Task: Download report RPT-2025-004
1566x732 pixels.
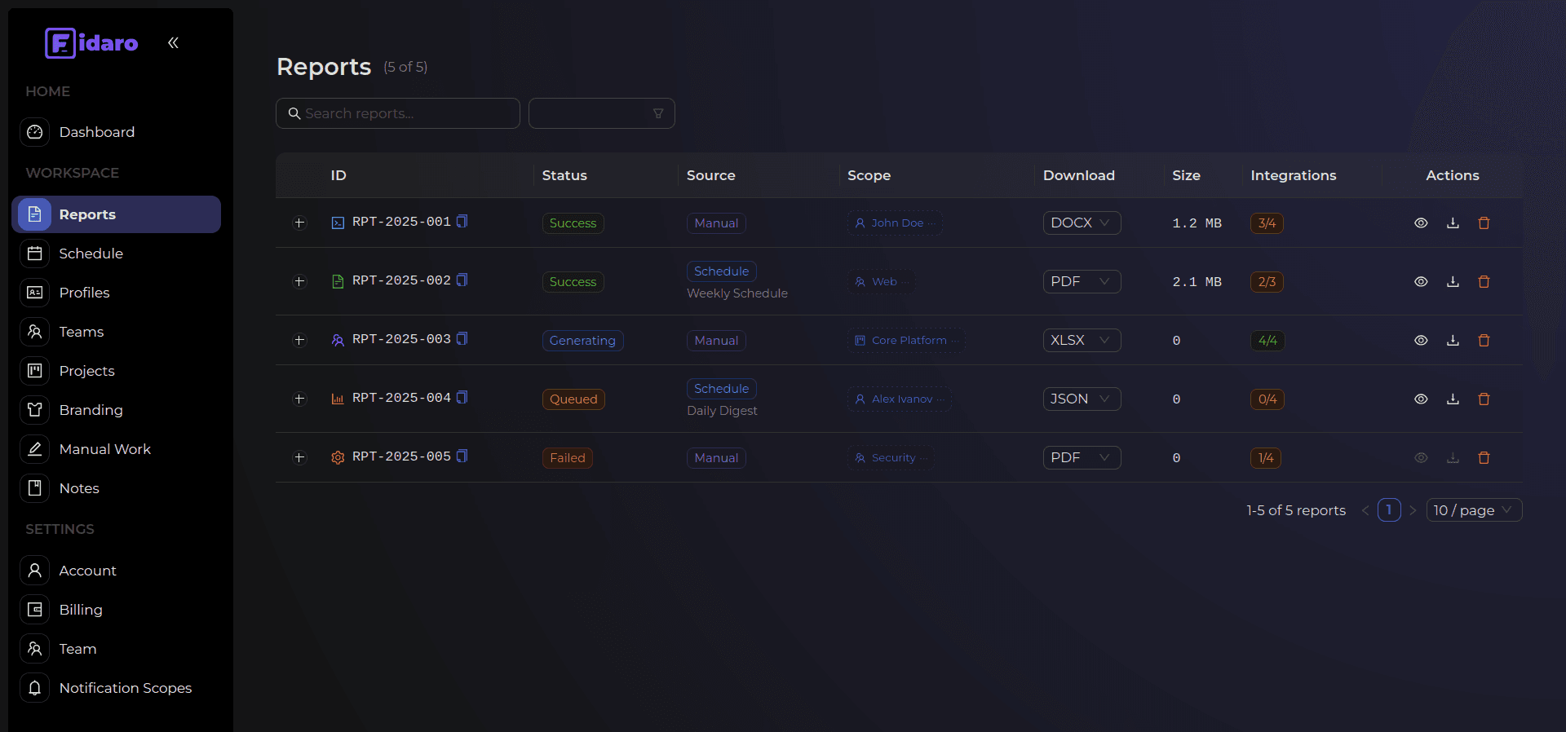Action: click(1453, 399)
